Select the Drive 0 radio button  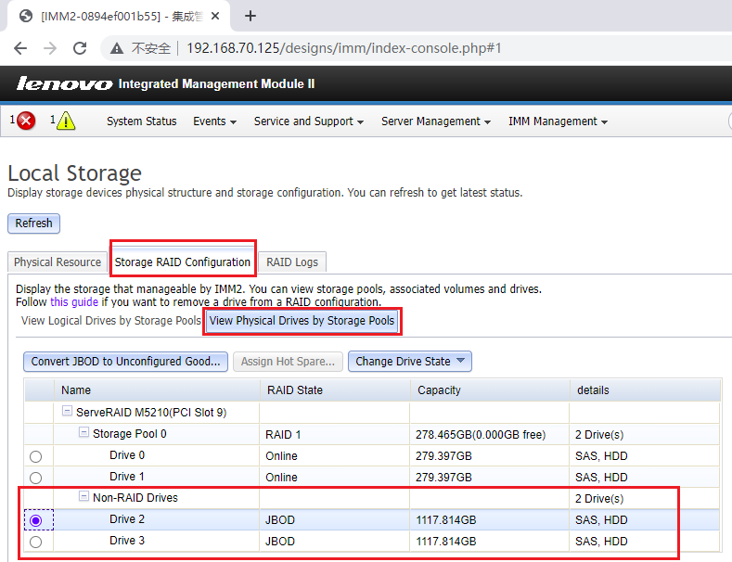[36, 457]
